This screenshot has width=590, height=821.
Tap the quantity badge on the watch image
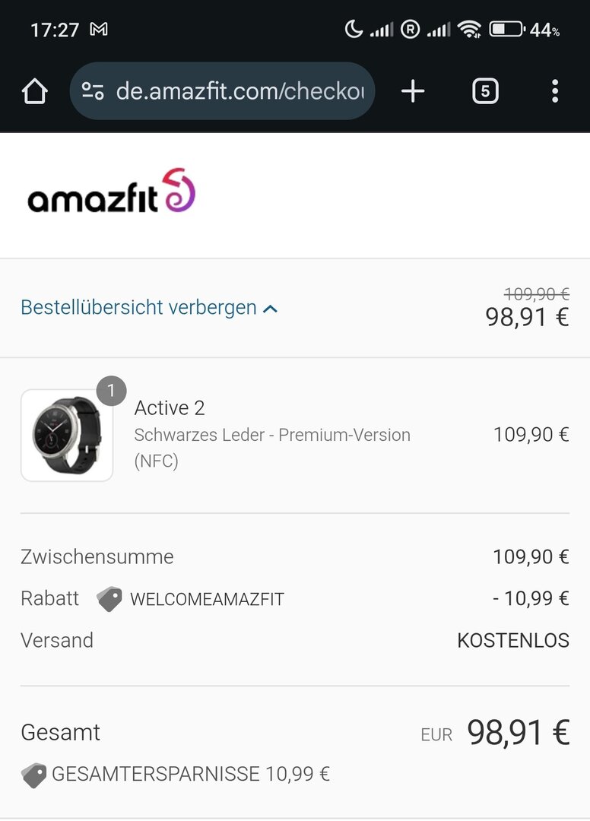(111, 391)
